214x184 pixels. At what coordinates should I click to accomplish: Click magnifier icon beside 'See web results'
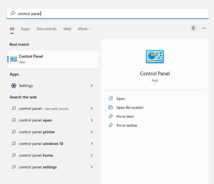pyautogui.click(x=14, y=109)
